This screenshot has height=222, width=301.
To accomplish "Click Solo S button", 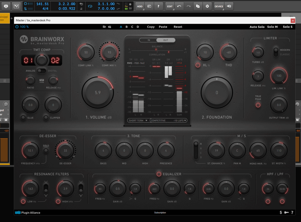I will pos(287,27).
